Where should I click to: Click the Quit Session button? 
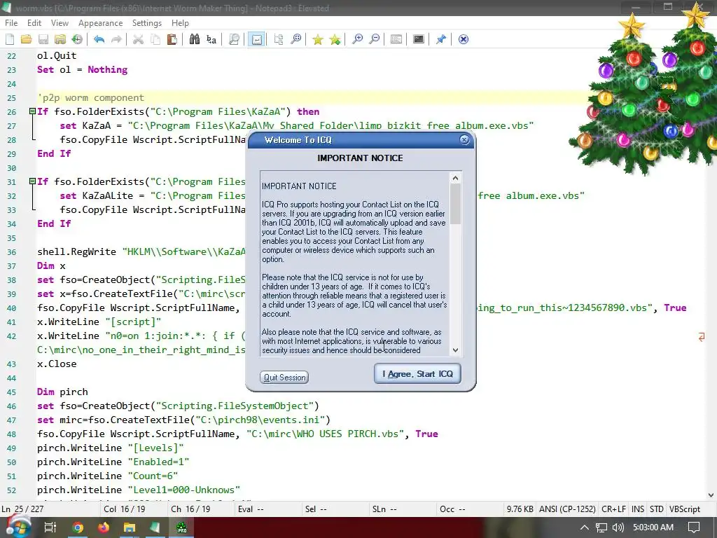pos(284,378)
